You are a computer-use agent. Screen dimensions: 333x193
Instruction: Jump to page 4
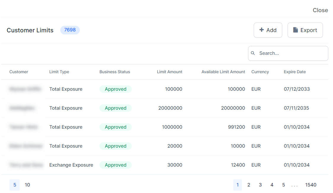(x=272, y=185)
